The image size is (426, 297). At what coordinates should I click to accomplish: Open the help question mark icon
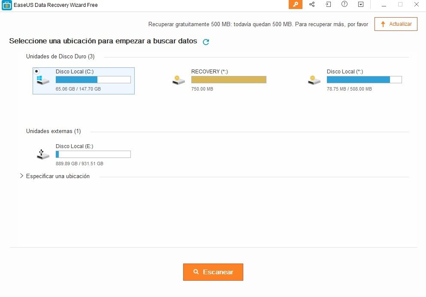(x=344, y=4)
